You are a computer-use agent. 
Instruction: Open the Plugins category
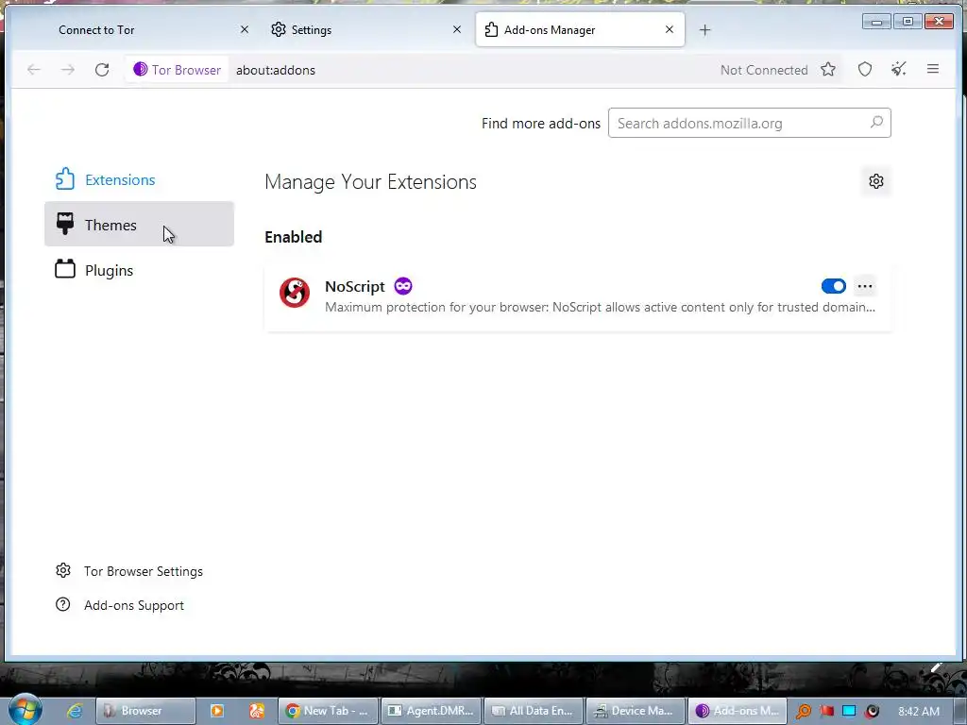(x=140, y=270)
